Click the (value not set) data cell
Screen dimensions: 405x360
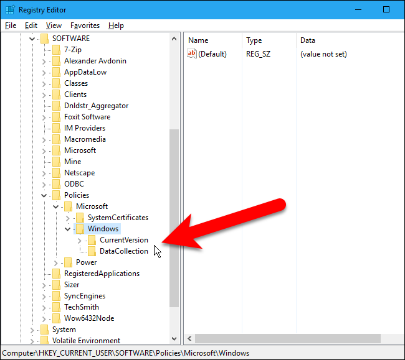pos(323,54)
